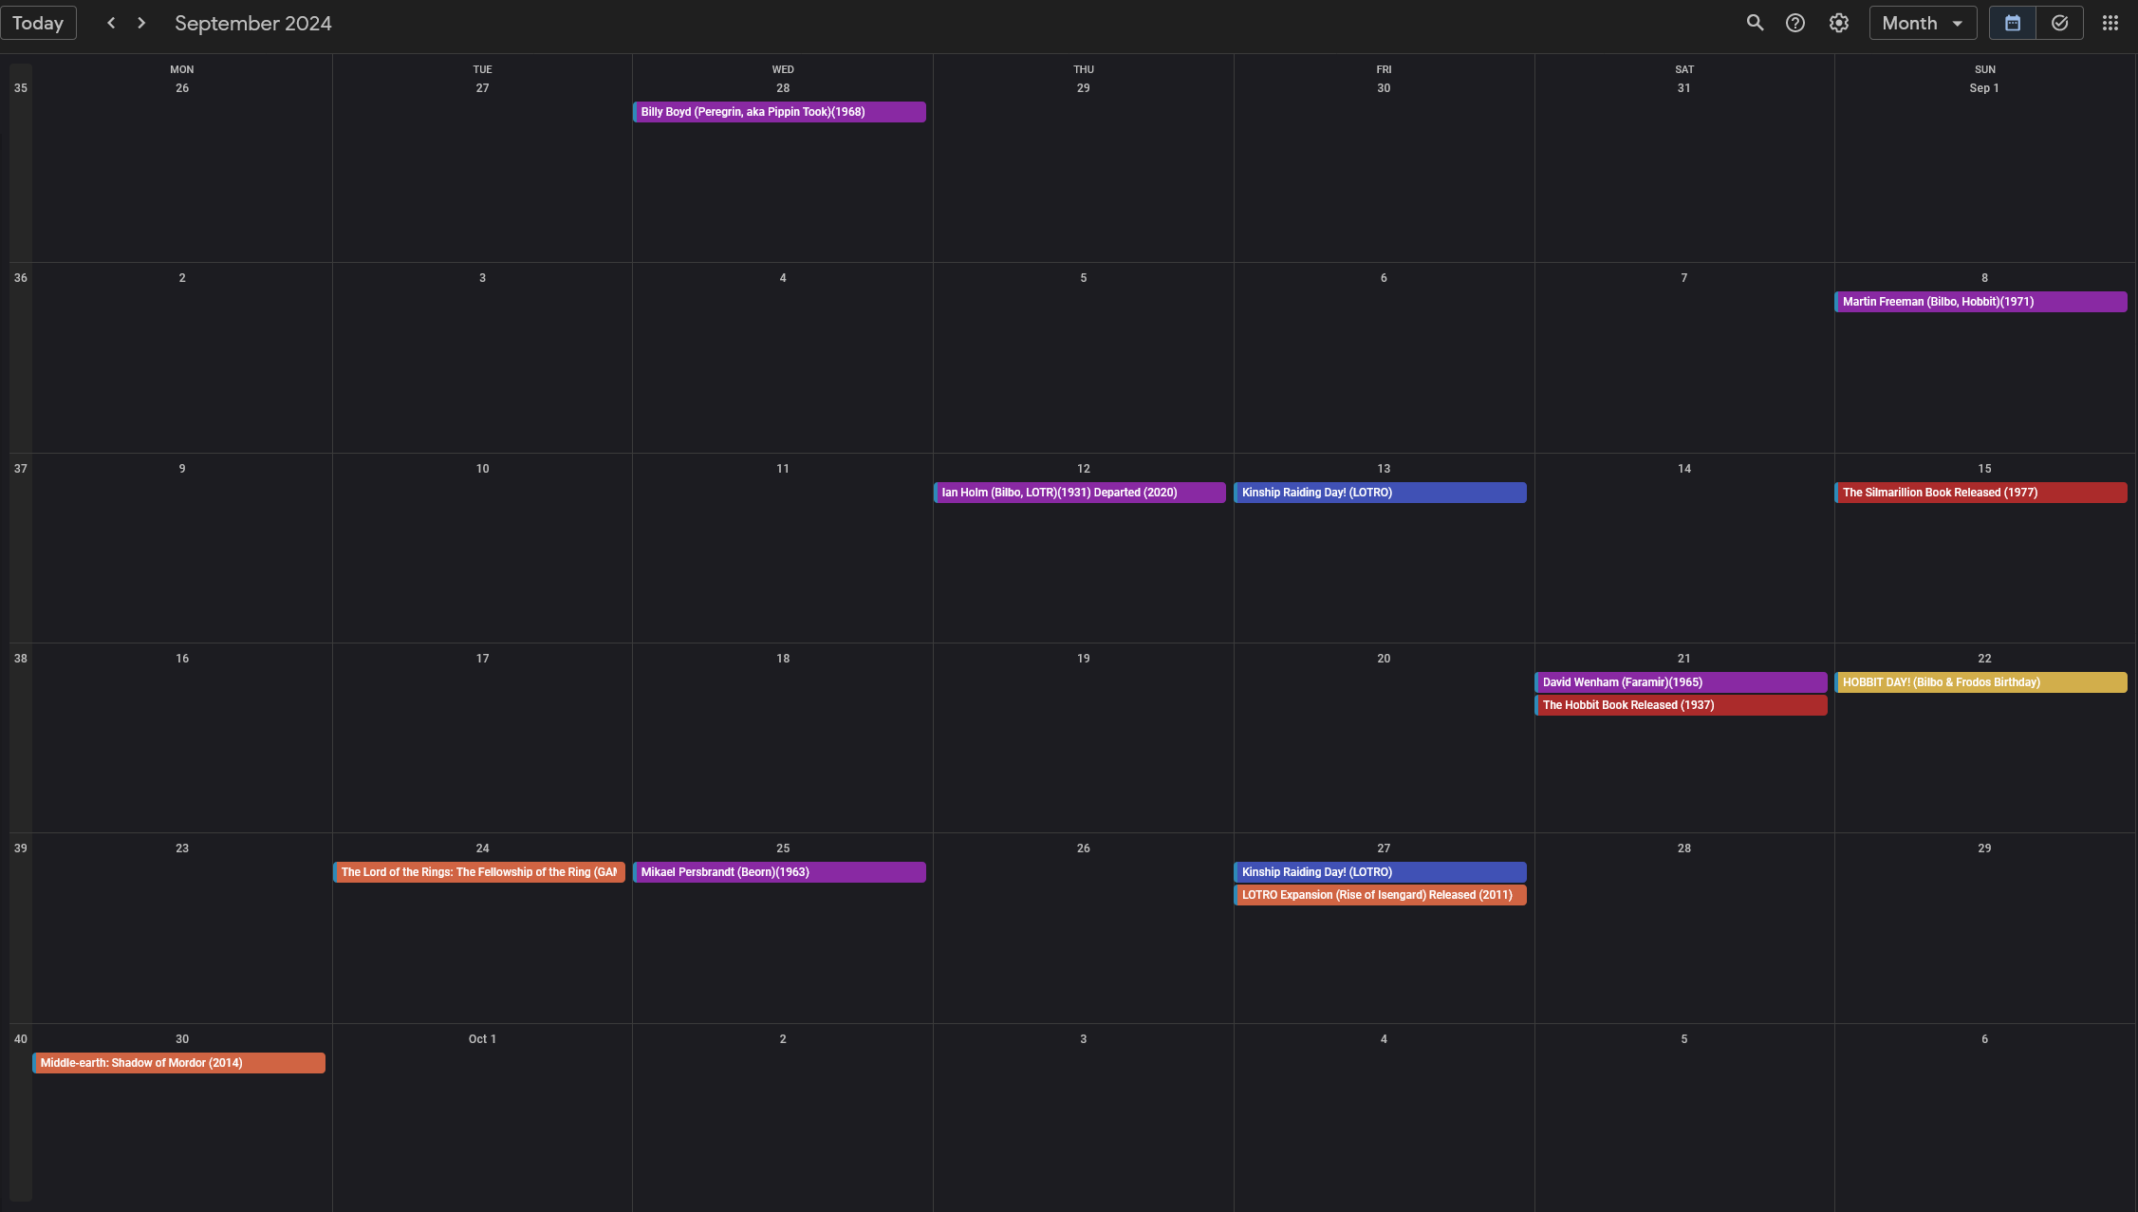The image size is (2138, 1212).
Task: Click the search magnifier icon
Action: (1755, 23)
